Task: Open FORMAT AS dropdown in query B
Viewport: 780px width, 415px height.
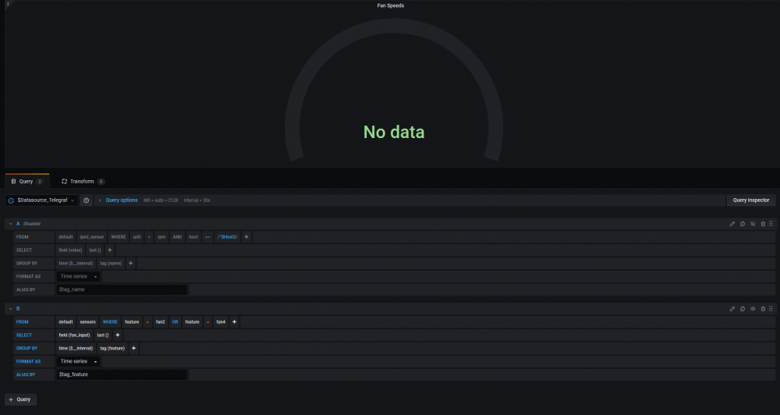Action: [78, 362]
